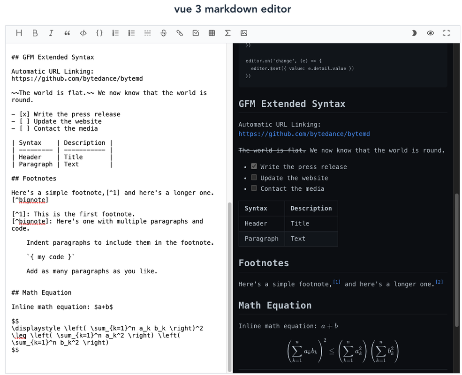Follow footnote reference [2] in preview
This screenshot has width=462, height=375.
[x=439, y=282]
